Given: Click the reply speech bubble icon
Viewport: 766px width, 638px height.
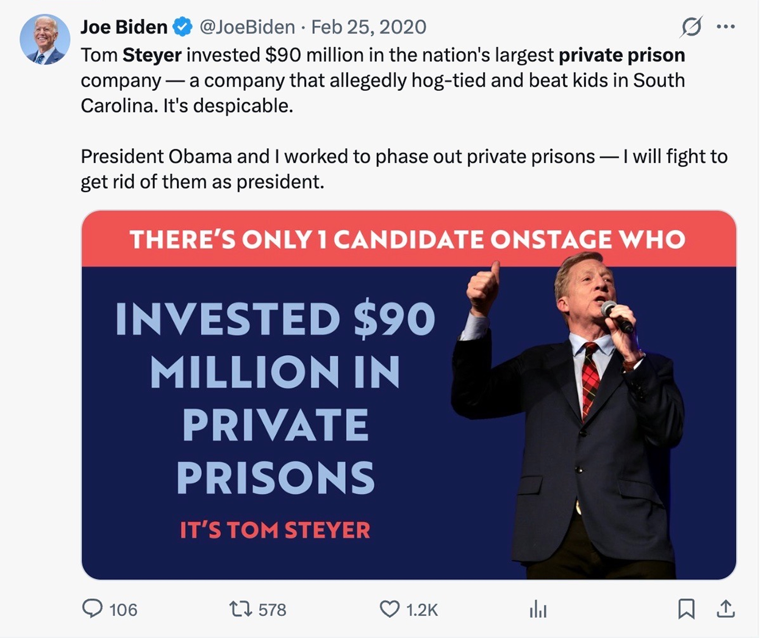Looking at the screenshot, I should click(x=92, y=608).
